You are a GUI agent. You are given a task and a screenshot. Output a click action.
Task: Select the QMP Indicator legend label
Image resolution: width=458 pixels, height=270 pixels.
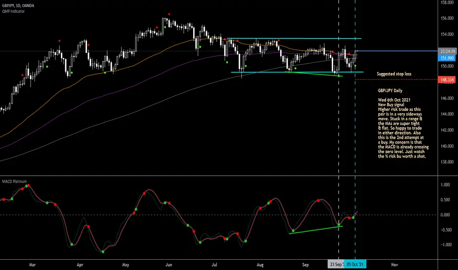tap(13, 11)
